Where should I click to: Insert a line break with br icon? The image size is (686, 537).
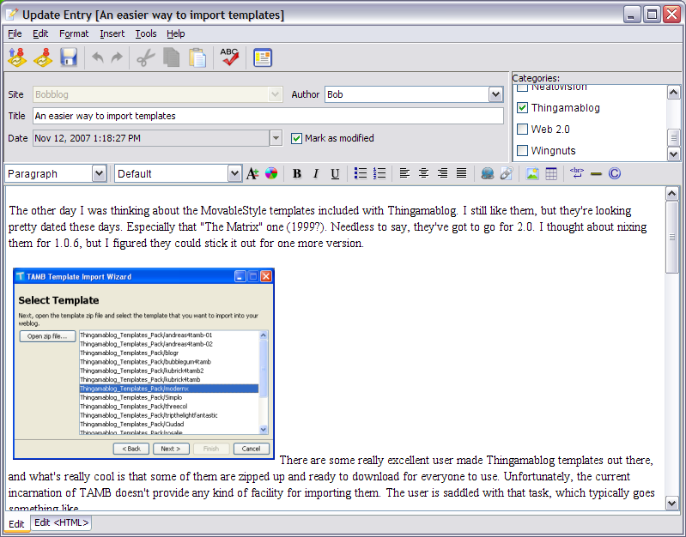tap(577, 173)
